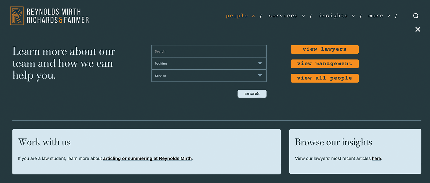Open the insights menu item
This screenshot has height=183, width=430.
click(333, 16)
